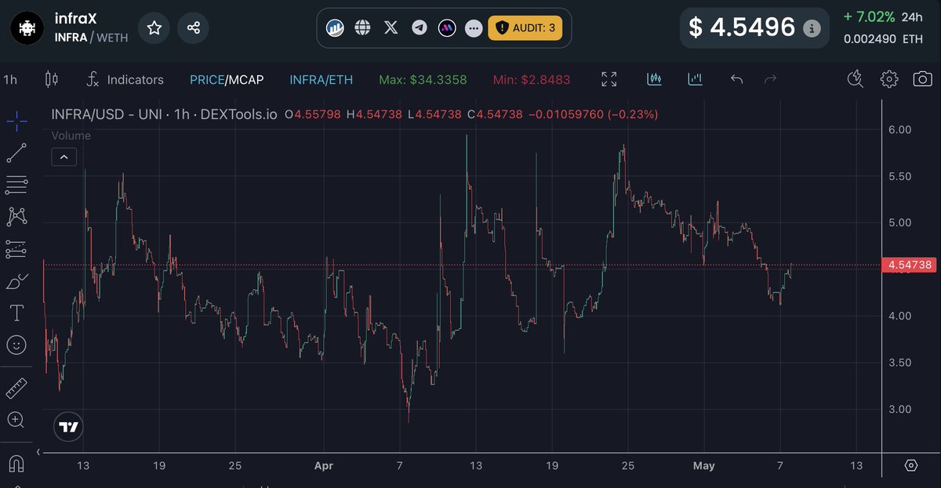Click the 6.00 price axis label
This screenshot has width=941, height=488.
899,129
